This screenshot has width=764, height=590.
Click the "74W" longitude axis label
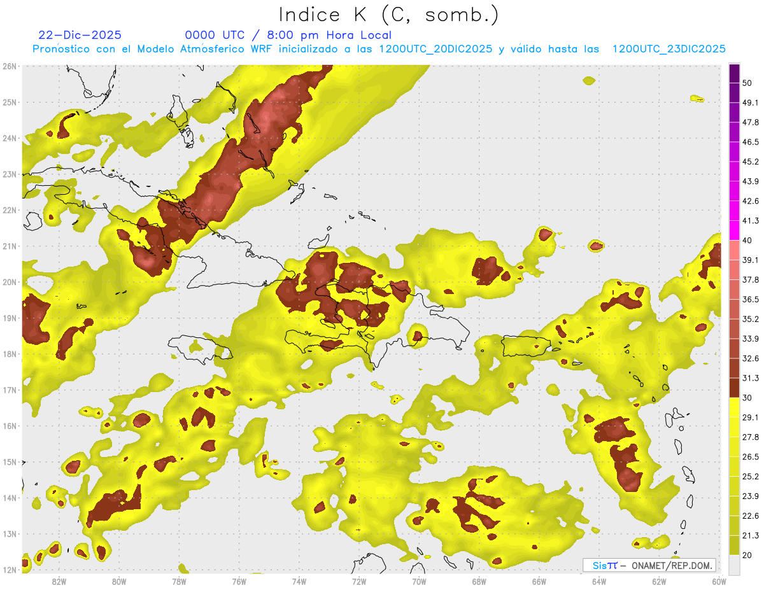tap(299, 582)
